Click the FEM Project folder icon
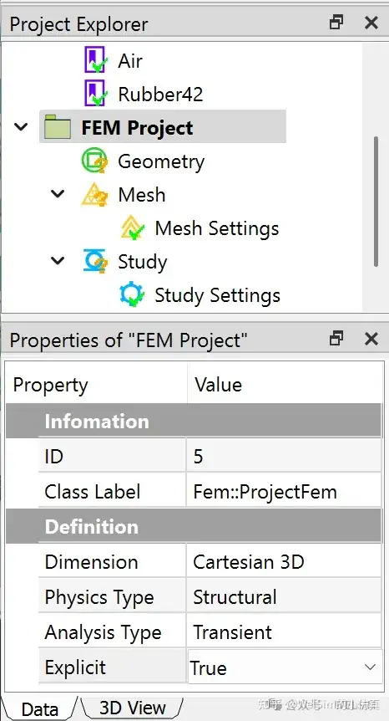389x721 pixels. click(x=58, y=127)
